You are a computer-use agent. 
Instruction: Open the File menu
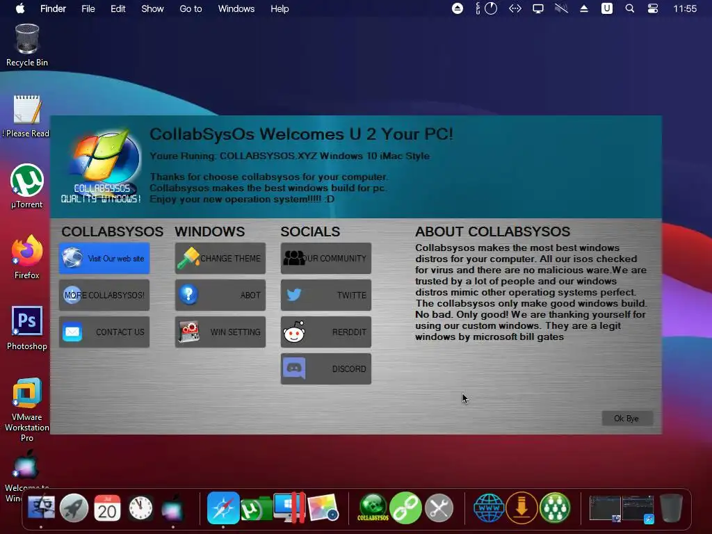(x=88, y=8)
